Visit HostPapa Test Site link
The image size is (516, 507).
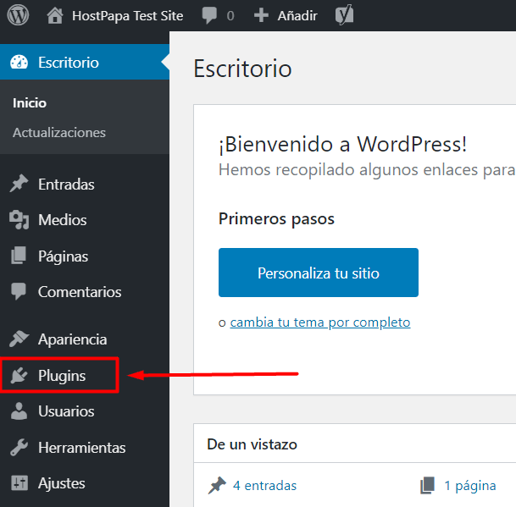[128, 16]
